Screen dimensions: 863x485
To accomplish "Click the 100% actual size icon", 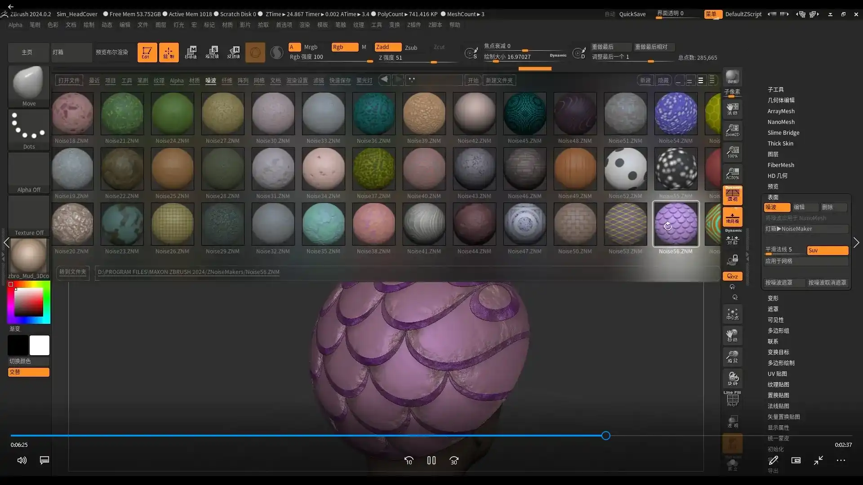I will [x=732, y=151].
